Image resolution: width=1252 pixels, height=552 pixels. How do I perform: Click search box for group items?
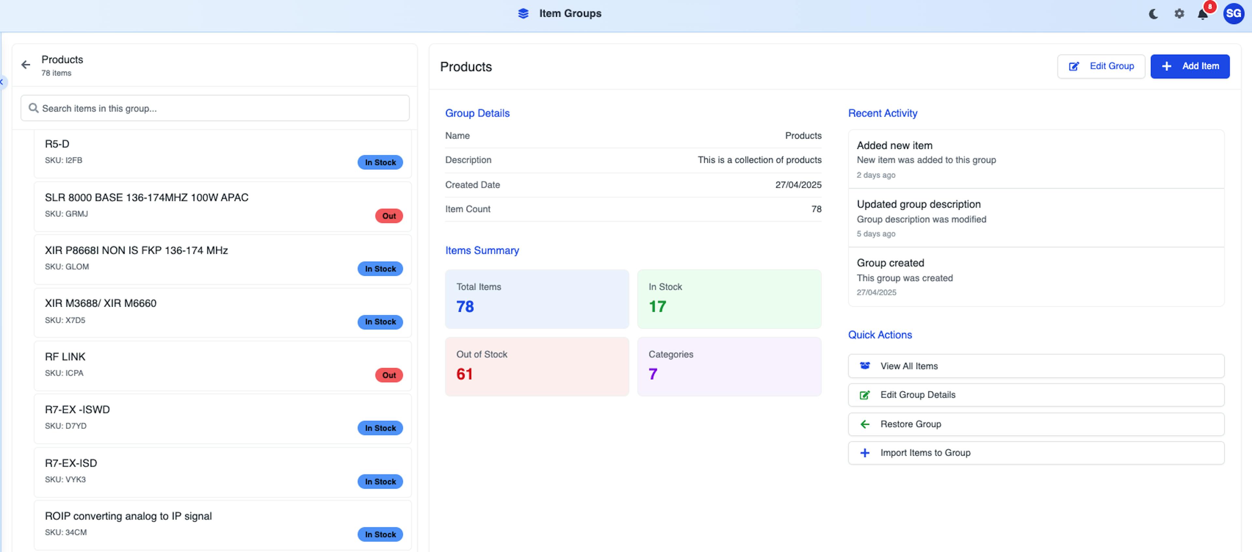(x=215, y=109)
